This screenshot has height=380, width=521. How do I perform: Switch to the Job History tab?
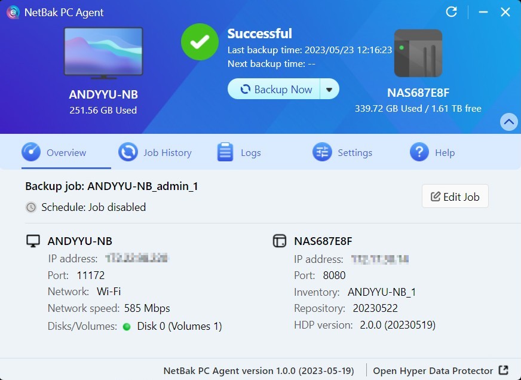pyautogui.click(x=155, y=152)
